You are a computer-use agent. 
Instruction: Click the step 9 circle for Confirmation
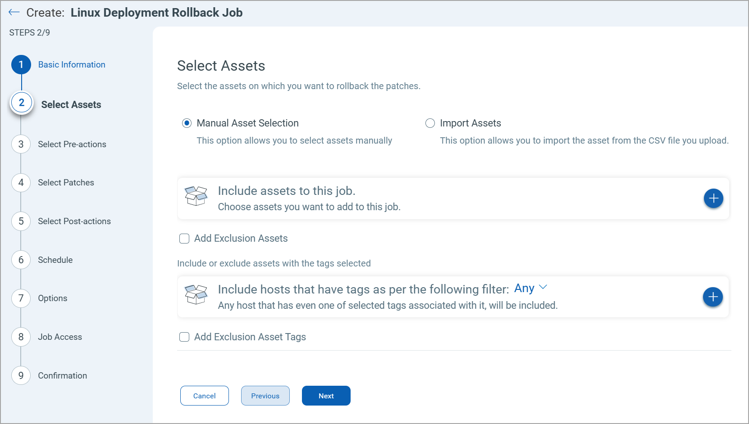point(21,375)
